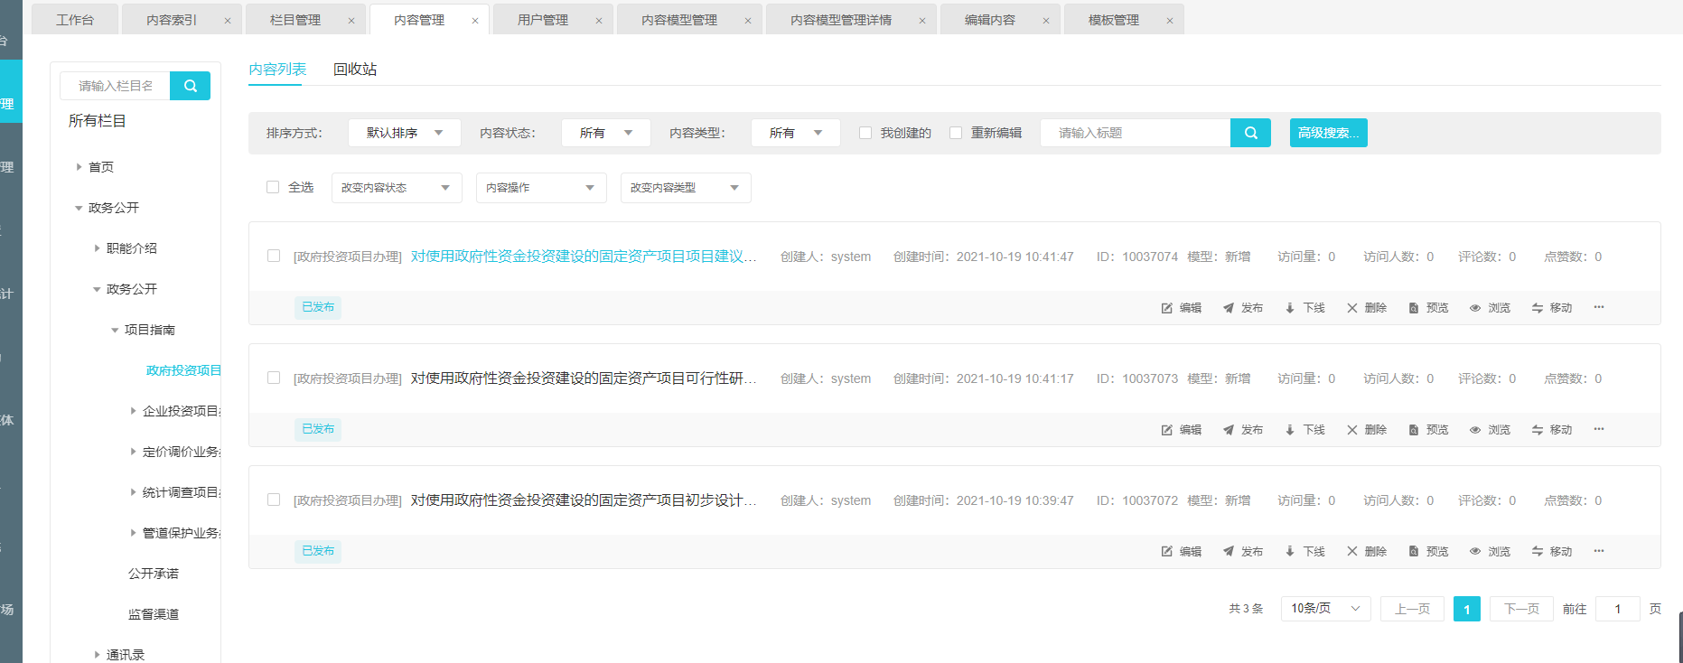Click the offline down-arrow icon on first row
1683x663 pixels.
pyautogui.click(x=1290, y=308)
